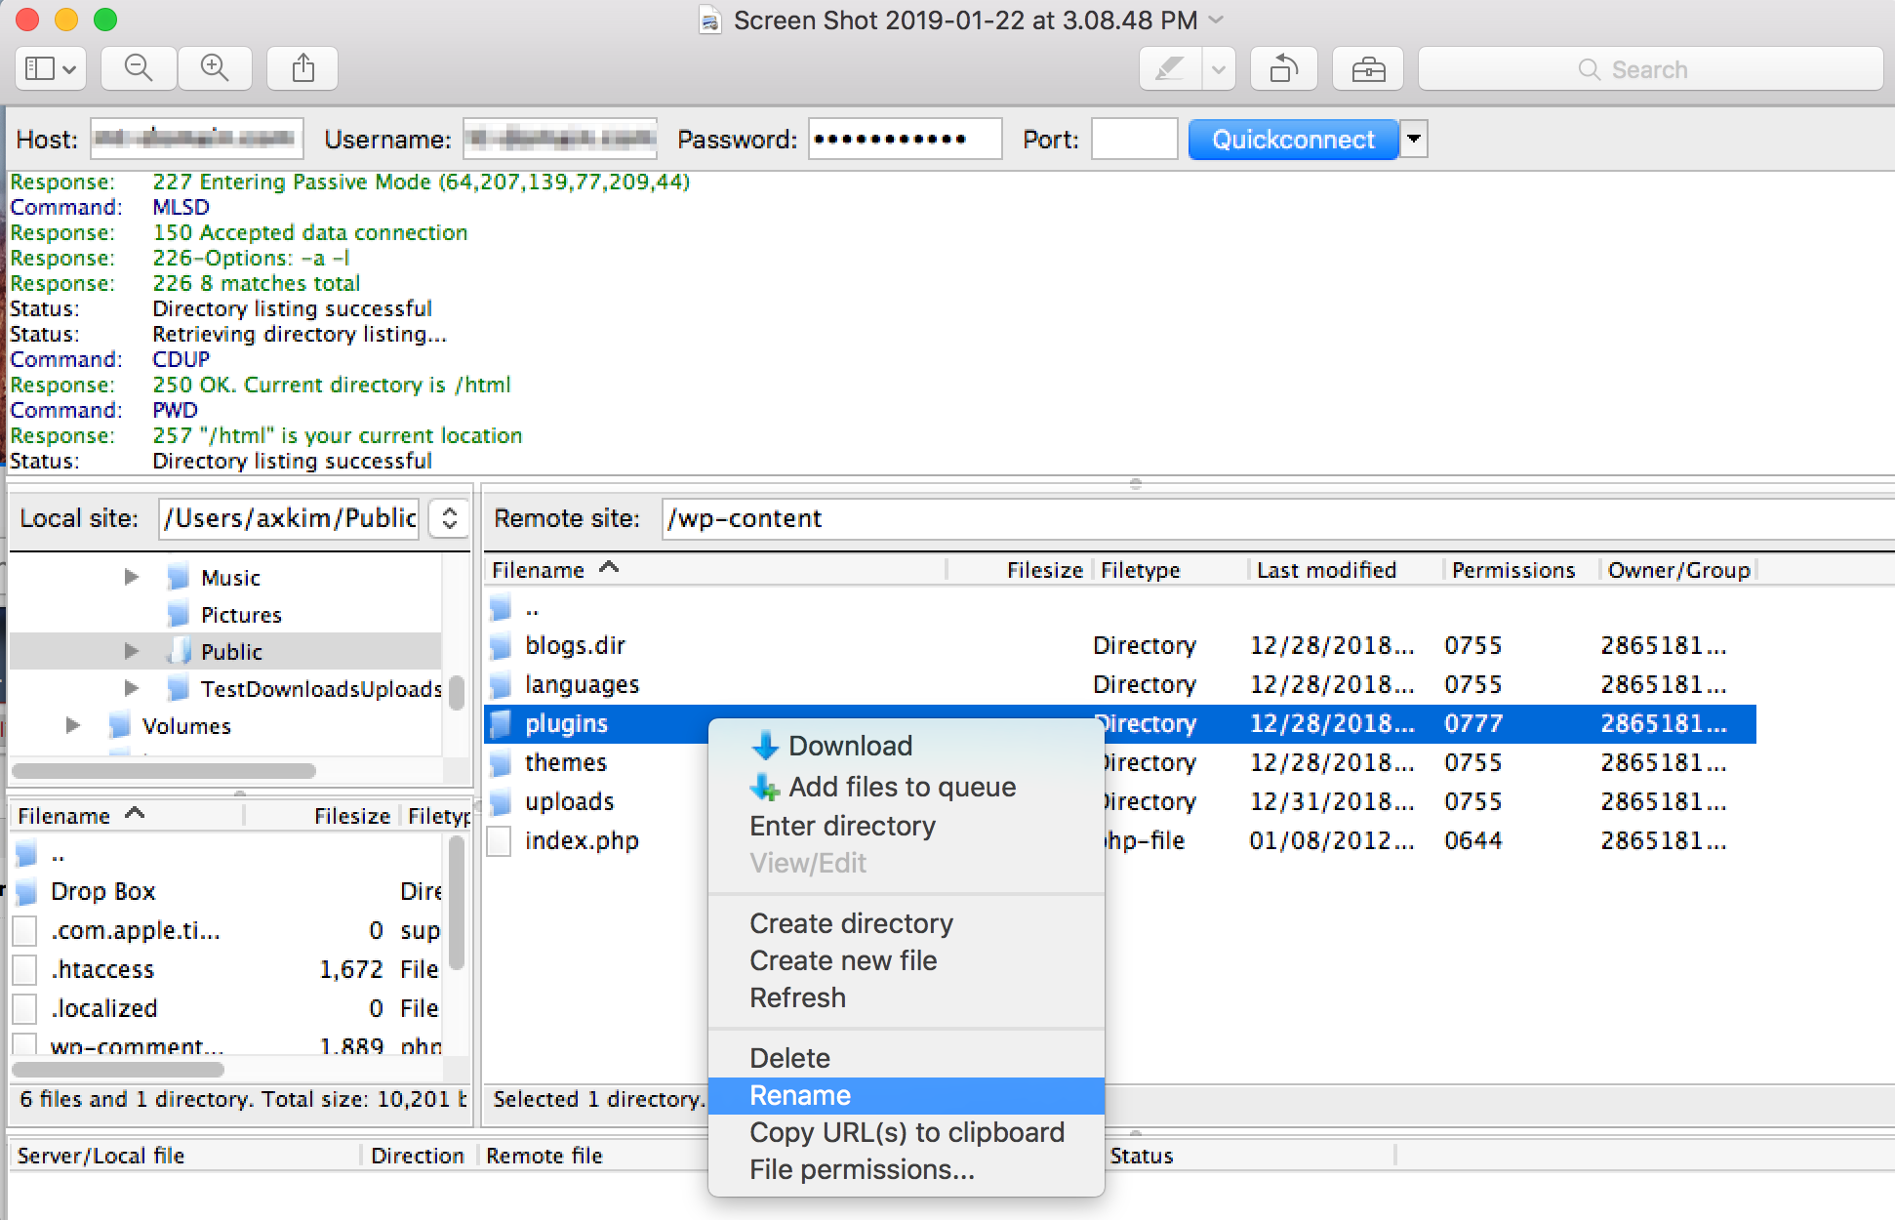The width and height of the screenshot is (1895, 1220).
Task: Click the rotate image icon
Action: point(1284,69)
